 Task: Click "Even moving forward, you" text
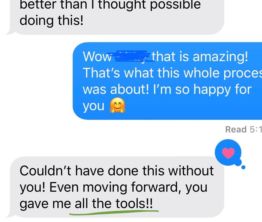(x=128, y=188)
